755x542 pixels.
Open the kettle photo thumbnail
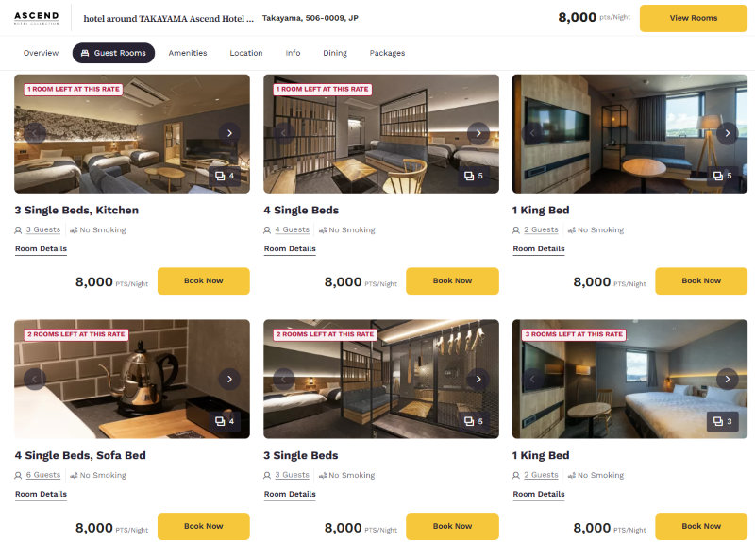point(132,380)
